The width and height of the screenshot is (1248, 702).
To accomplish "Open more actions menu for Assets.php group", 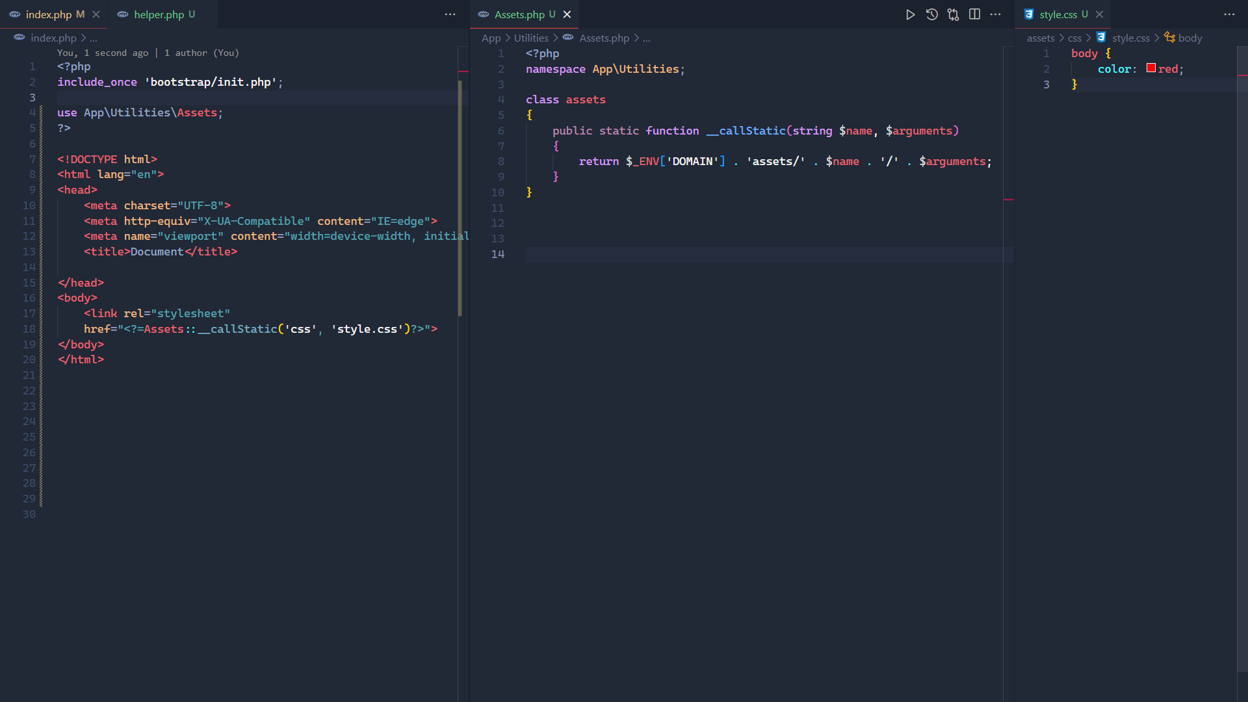I will [995, 14].
